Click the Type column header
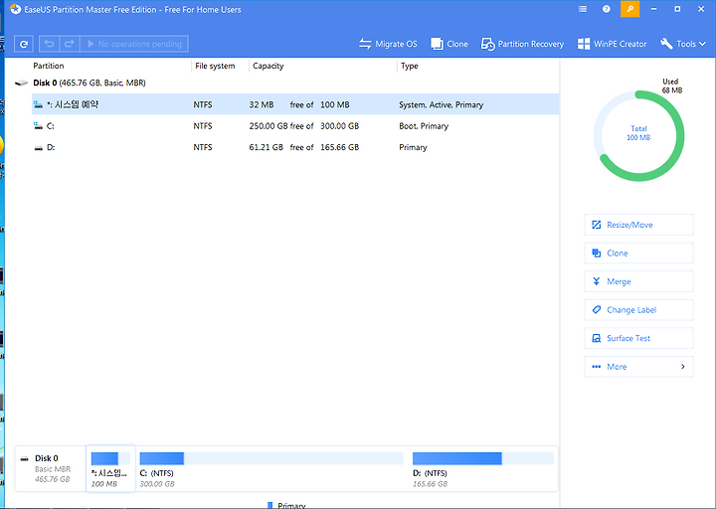This screenshot has width=716, height=509. click(x=410, y=66)
